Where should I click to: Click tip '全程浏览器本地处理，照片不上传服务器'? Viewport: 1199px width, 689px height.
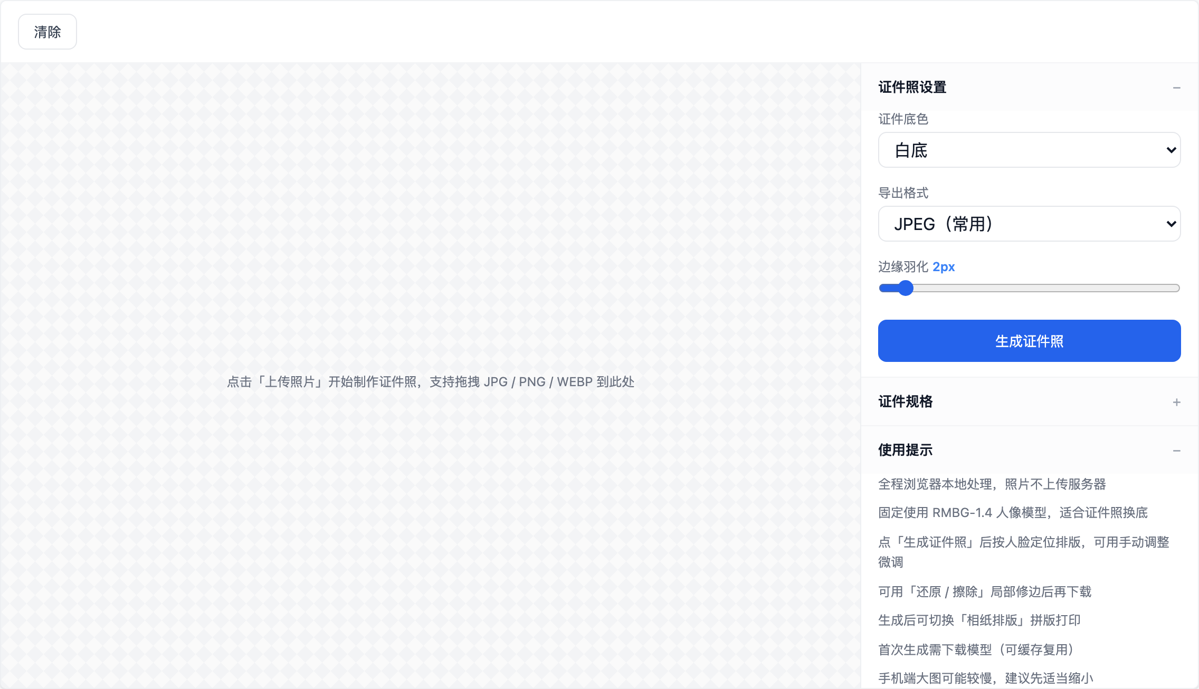pyautogui.click(x=992, y=484)
